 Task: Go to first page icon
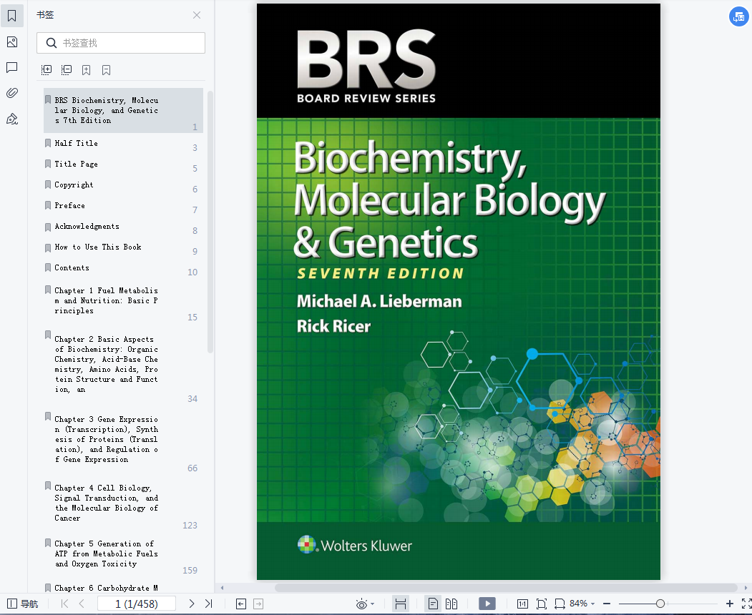[x=64, y=604]
